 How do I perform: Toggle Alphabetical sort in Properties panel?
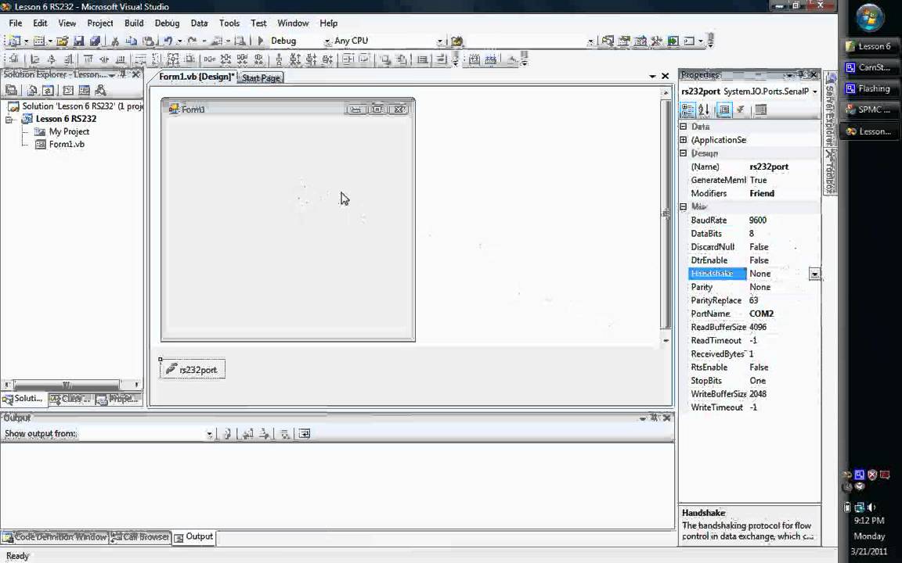704,109
